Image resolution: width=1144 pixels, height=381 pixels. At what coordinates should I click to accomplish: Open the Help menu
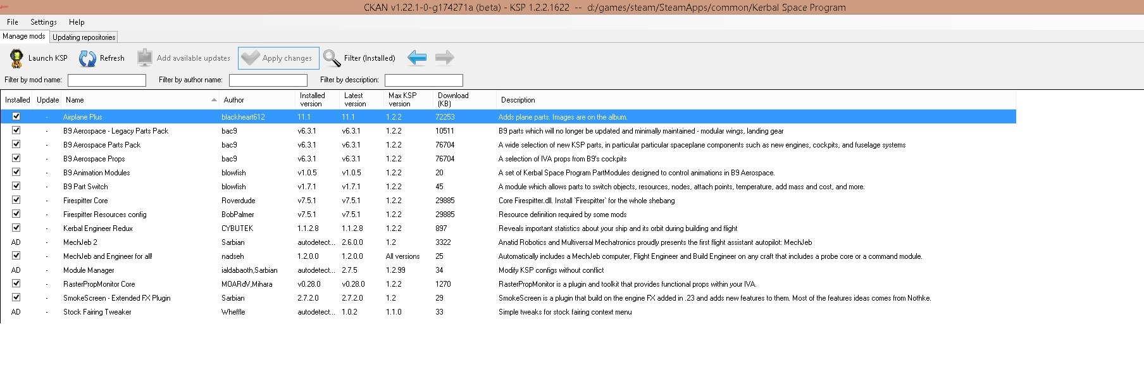pos(77,22)
